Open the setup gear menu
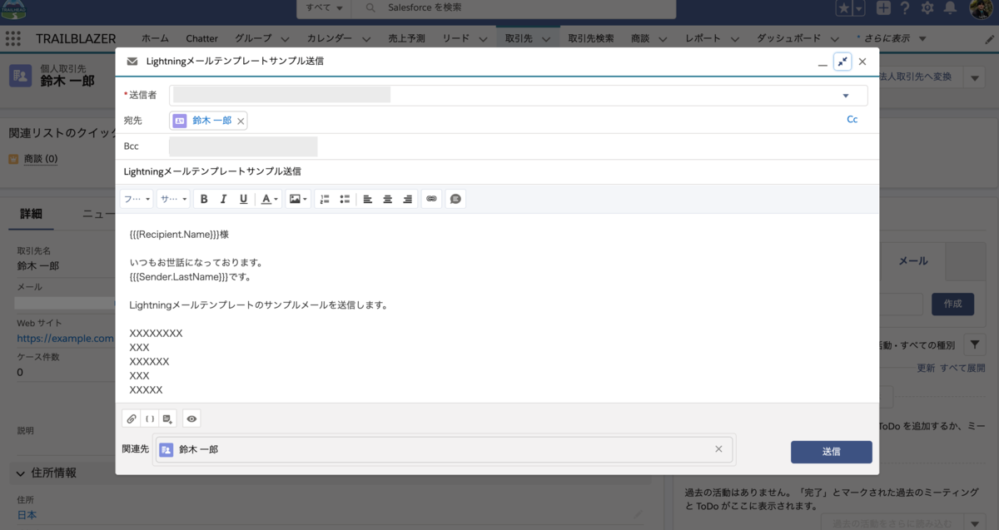The height and width of the screenshot is (530, 999). click(x=928, y=8)
